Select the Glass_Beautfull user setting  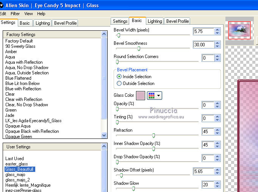tap(20, 169)
